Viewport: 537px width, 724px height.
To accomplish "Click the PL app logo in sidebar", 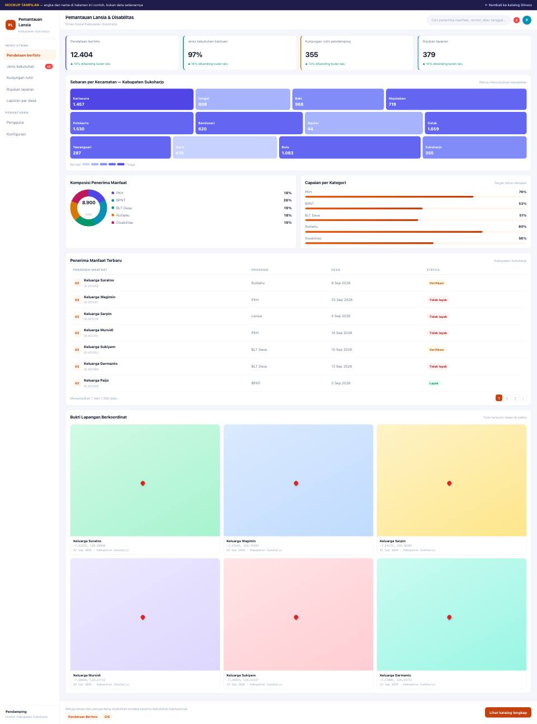I will click(x=11, y=25).
